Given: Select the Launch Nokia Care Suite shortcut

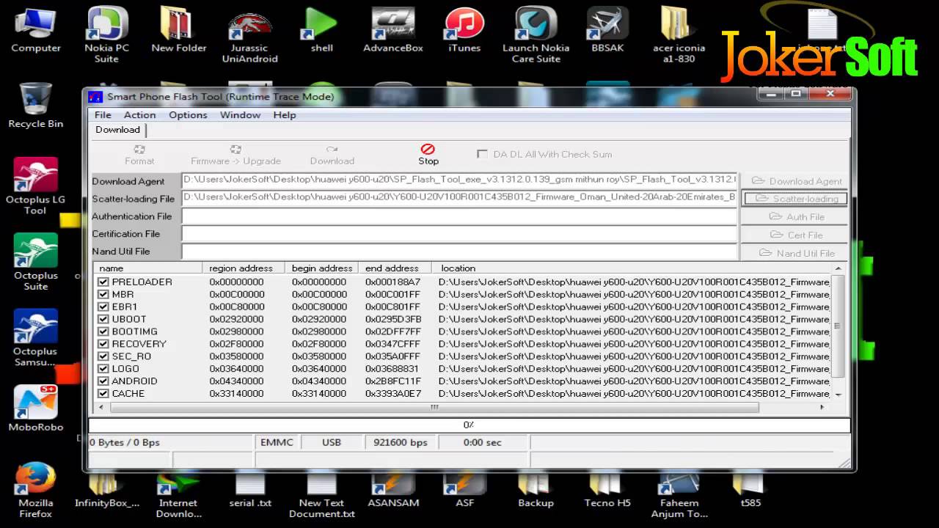Looking at the screenshot, I should [536, 34].
